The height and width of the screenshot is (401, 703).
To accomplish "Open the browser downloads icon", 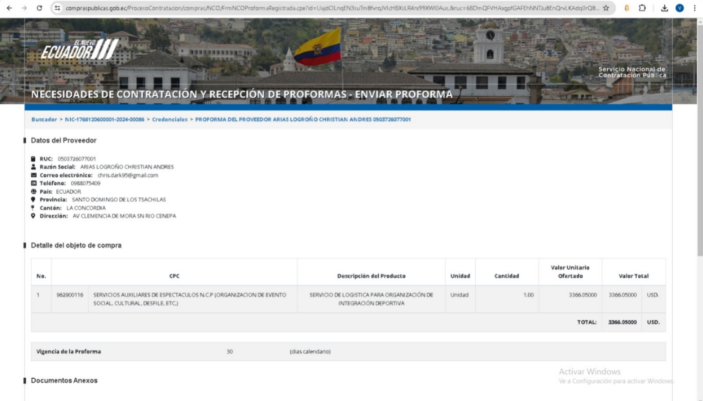I will [x=664, y=8].
